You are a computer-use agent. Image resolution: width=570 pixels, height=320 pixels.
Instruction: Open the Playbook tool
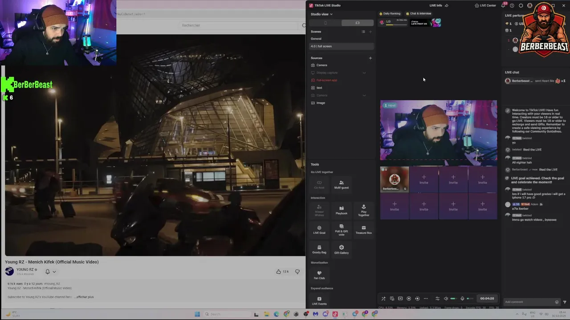[342, 211]
